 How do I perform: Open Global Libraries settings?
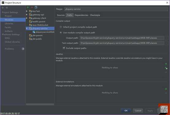[12, 42]
